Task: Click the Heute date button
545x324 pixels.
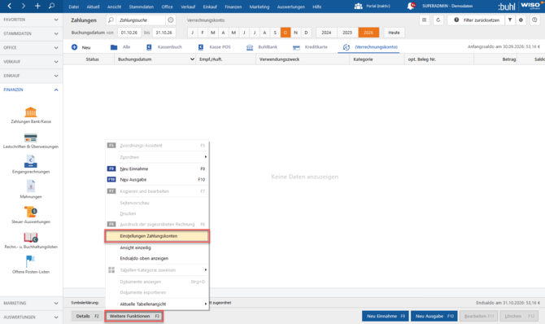Action: [394, 33]
